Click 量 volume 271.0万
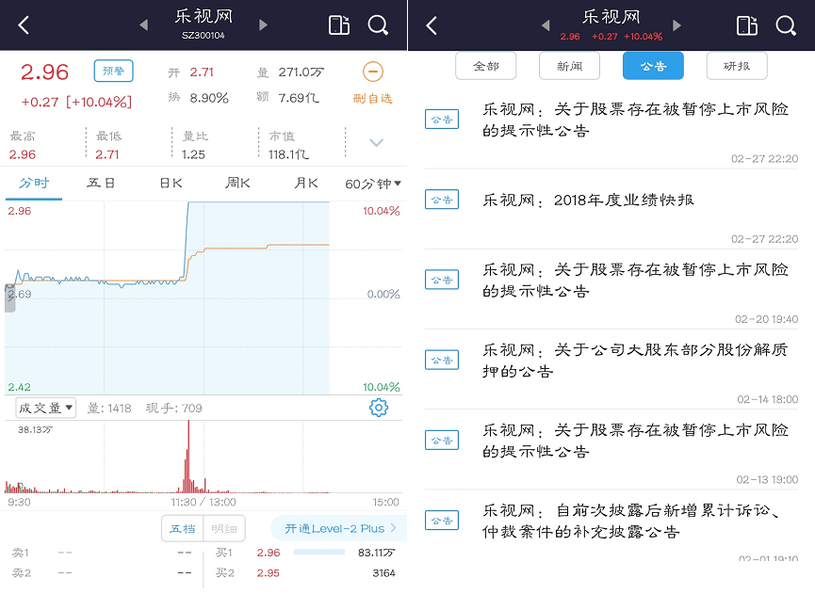 (301, 72)
